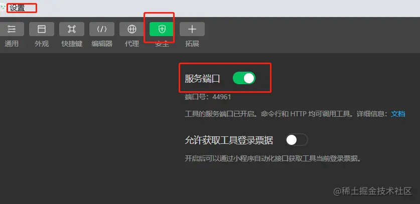Image resolution: width=420 pixels, height=204 pixels.
Task: Select the port number 44961 text
Action: coord(222,97)
